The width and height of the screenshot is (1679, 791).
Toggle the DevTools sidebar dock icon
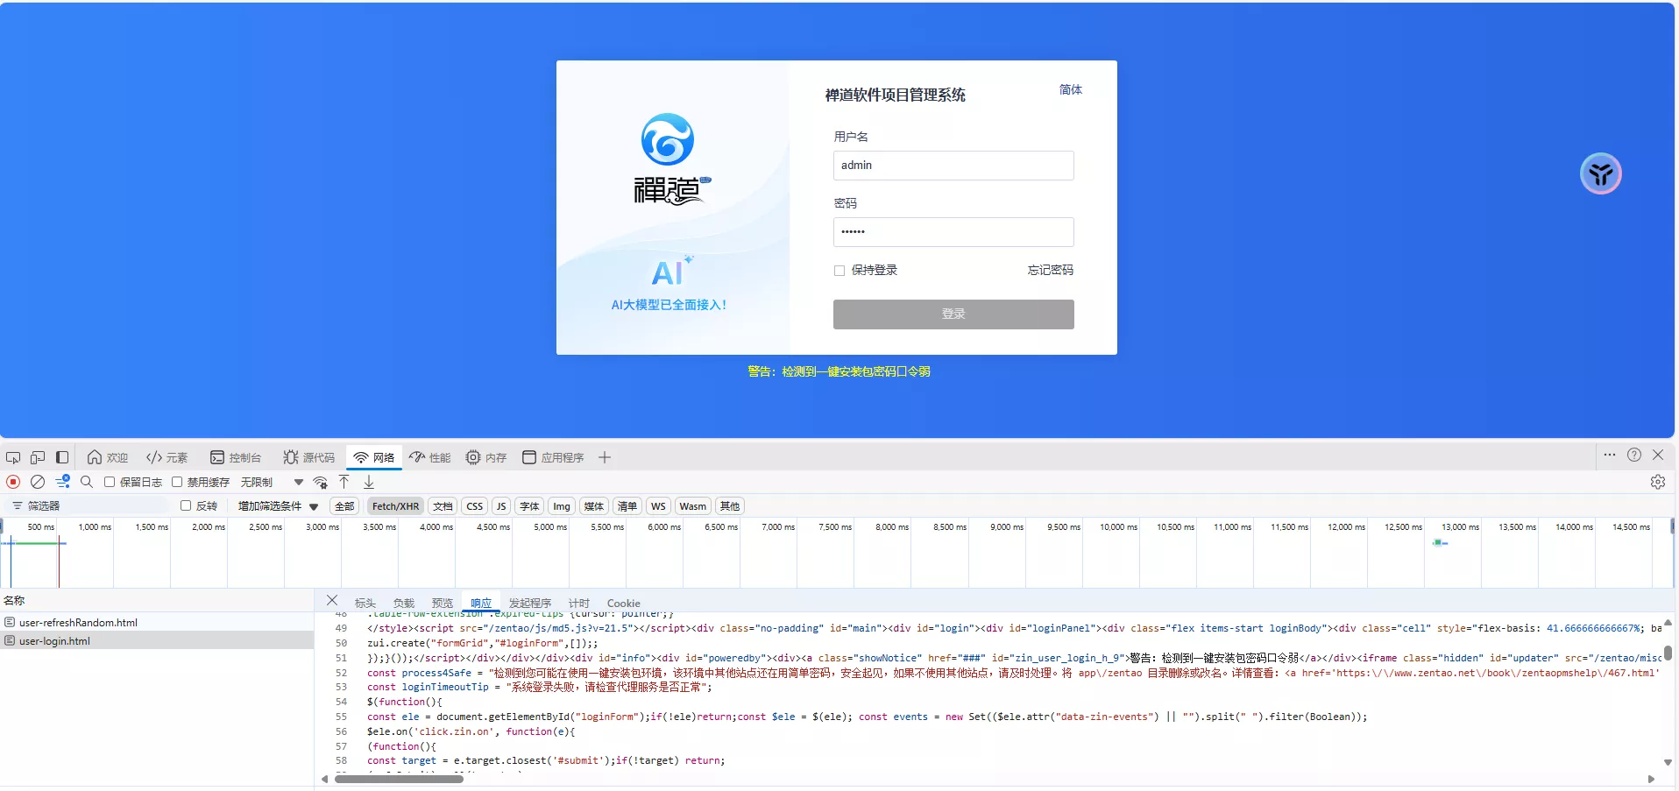[x=62, y=457]
